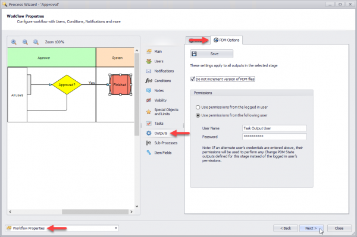
Task: Select 'Use permissions from the following user'
Action: point(198,115)
